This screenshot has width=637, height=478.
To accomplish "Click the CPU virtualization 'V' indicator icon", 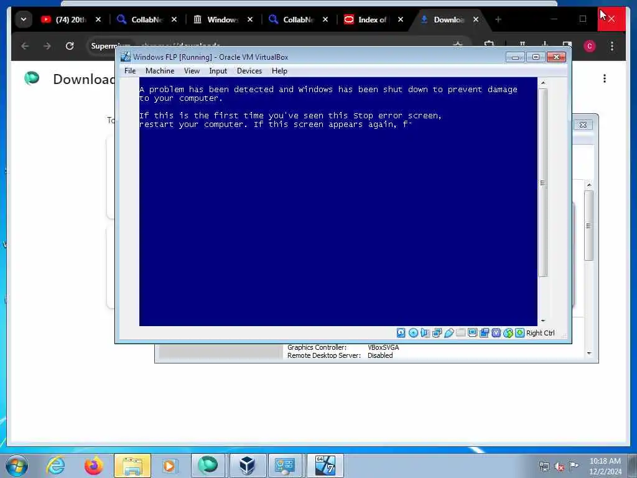I will [x=496, y=333].
